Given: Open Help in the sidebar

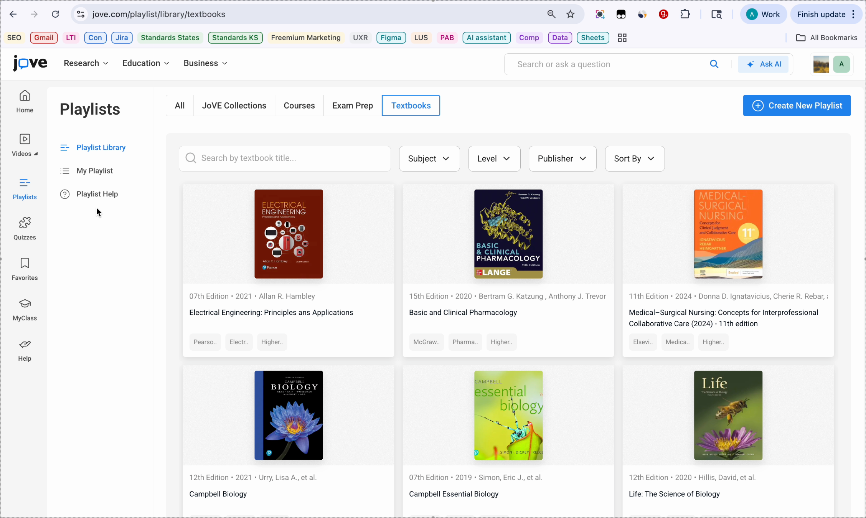Looking at the screenshot, I should 25,350.
